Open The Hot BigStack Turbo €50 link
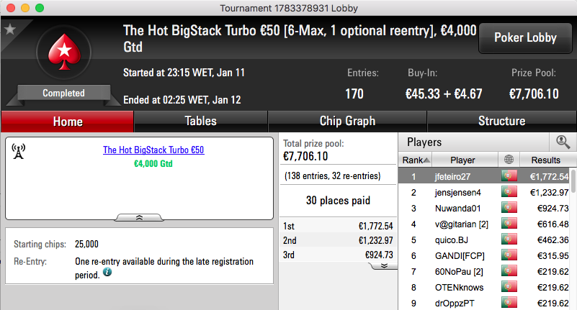This screenshot has width=577, height=310. pos(153,150)
